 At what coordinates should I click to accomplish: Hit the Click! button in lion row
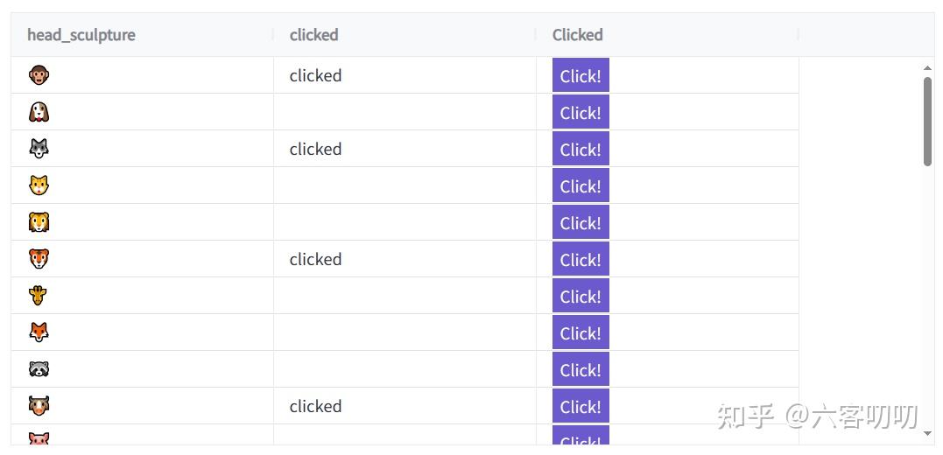click(581, 222)
